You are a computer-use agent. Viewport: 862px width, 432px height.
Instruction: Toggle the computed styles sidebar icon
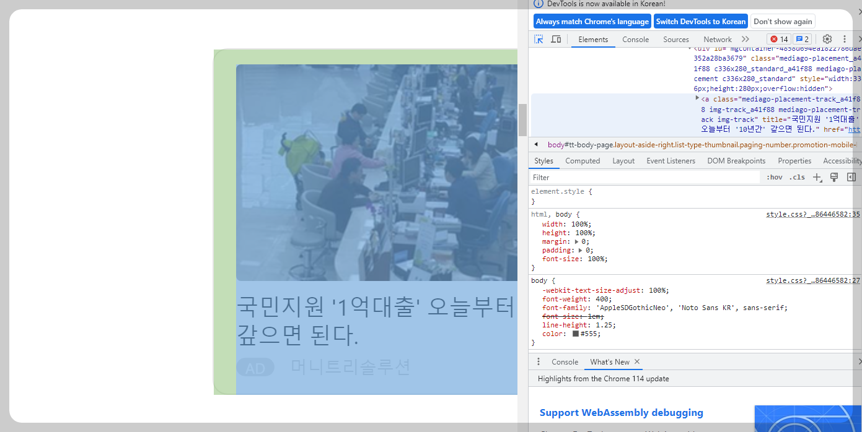point(851,177)
